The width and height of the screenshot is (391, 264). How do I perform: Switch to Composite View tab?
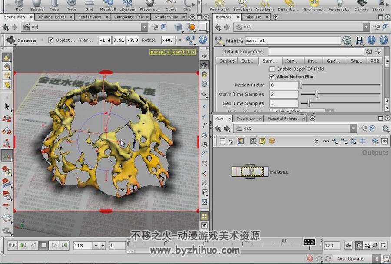129,17
